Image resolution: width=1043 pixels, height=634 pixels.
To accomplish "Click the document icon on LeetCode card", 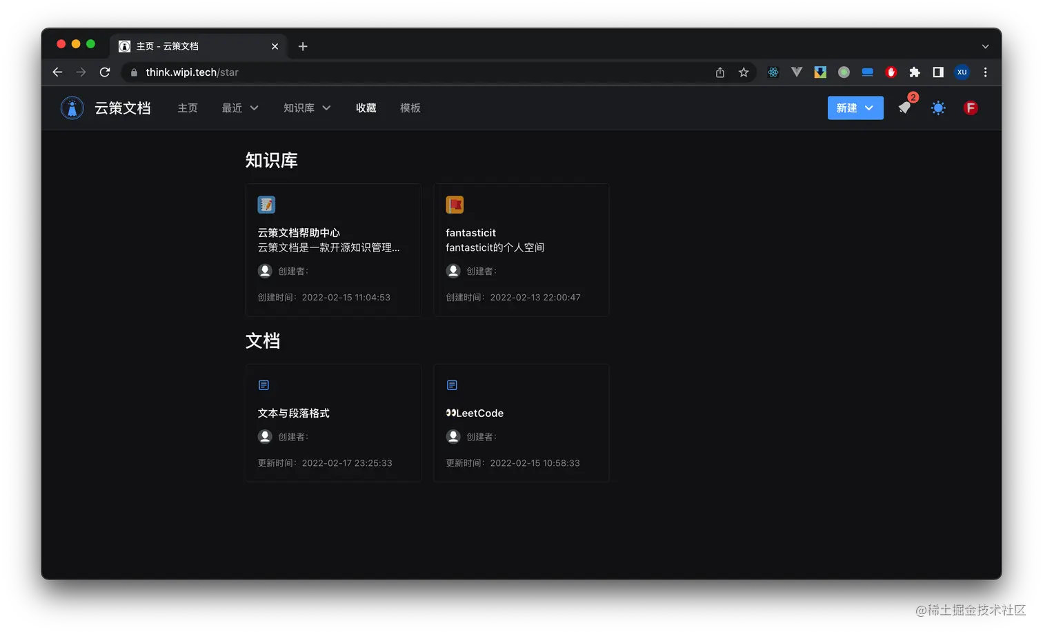I will click(x=452, y=385).
